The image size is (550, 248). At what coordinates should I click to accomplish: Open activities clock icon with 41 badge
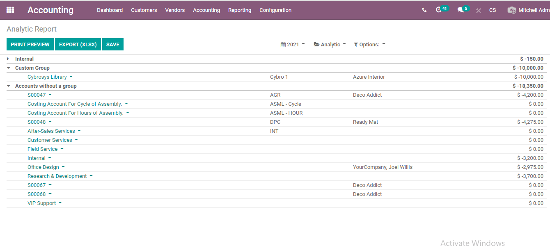pyautogui.click(x=442, y=9)
